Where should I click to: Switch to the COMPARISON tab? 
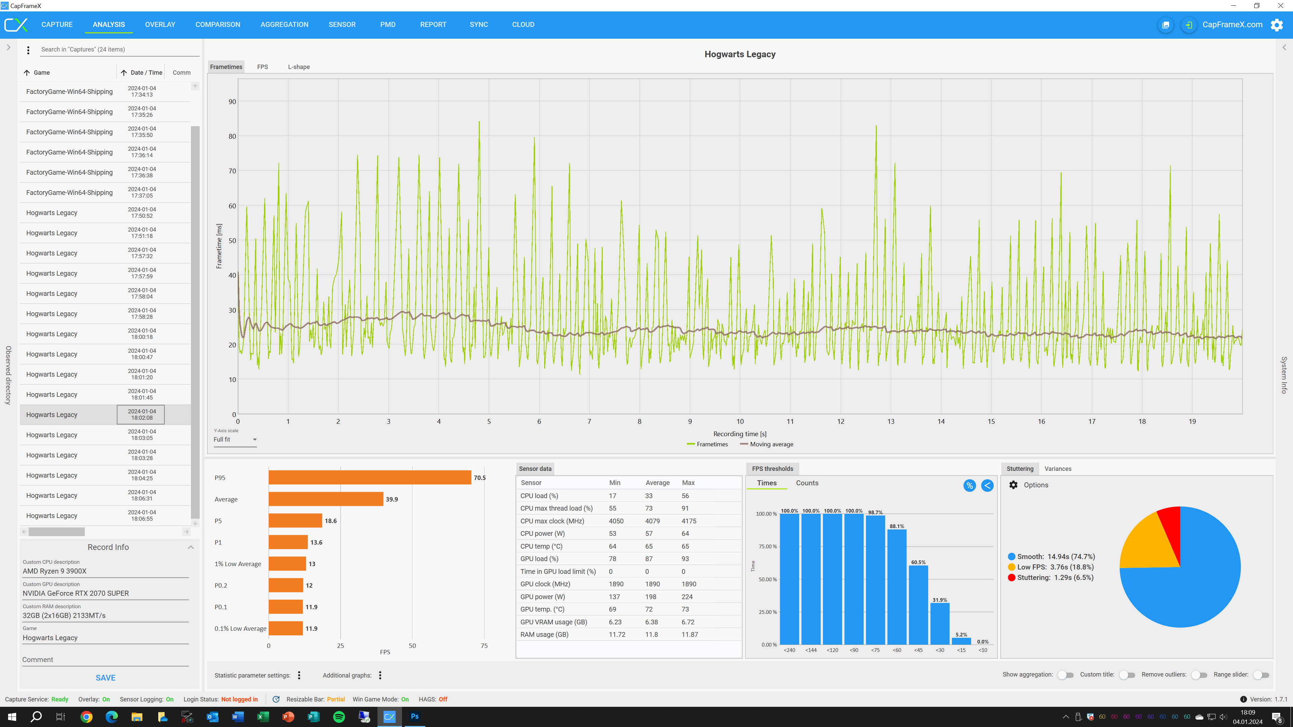pos(217,25)
